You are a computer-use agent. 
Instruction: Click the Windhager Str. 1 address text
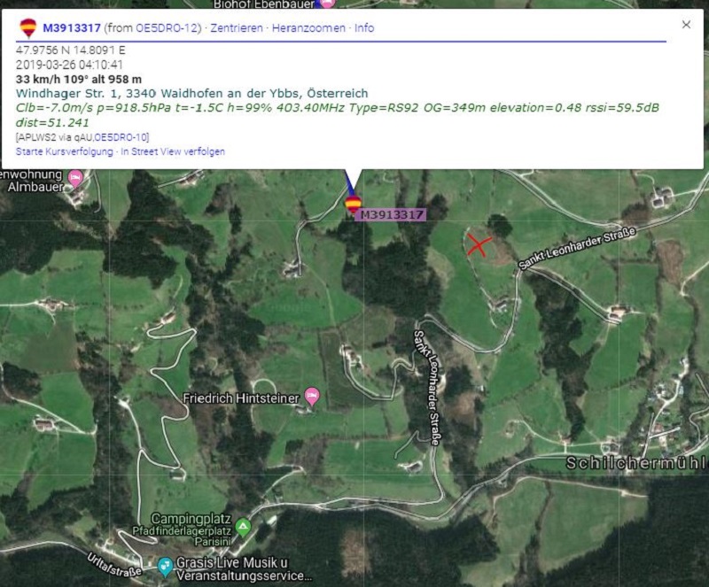click(191, 94)
